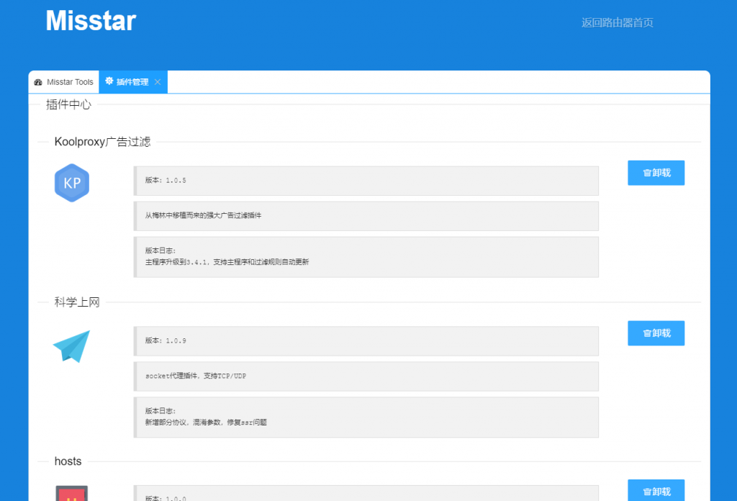737x501 pixels.
Task: Click the 科学上网 paper plane icon
Action: [71, 346]
